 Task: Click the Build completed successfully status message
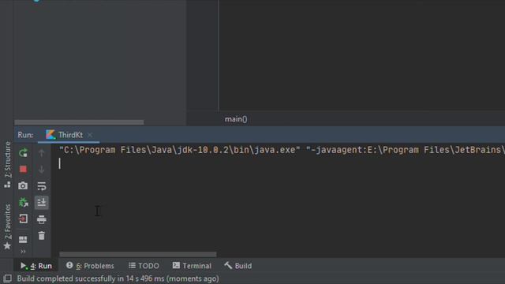coord(118,278)
